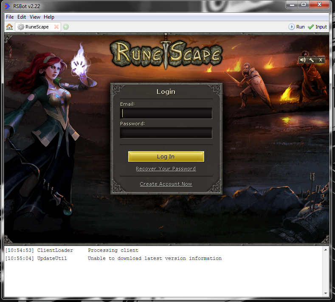Screen dimensions: 335x302
Task: Open the View menu
Action: [x=35, y=17]
